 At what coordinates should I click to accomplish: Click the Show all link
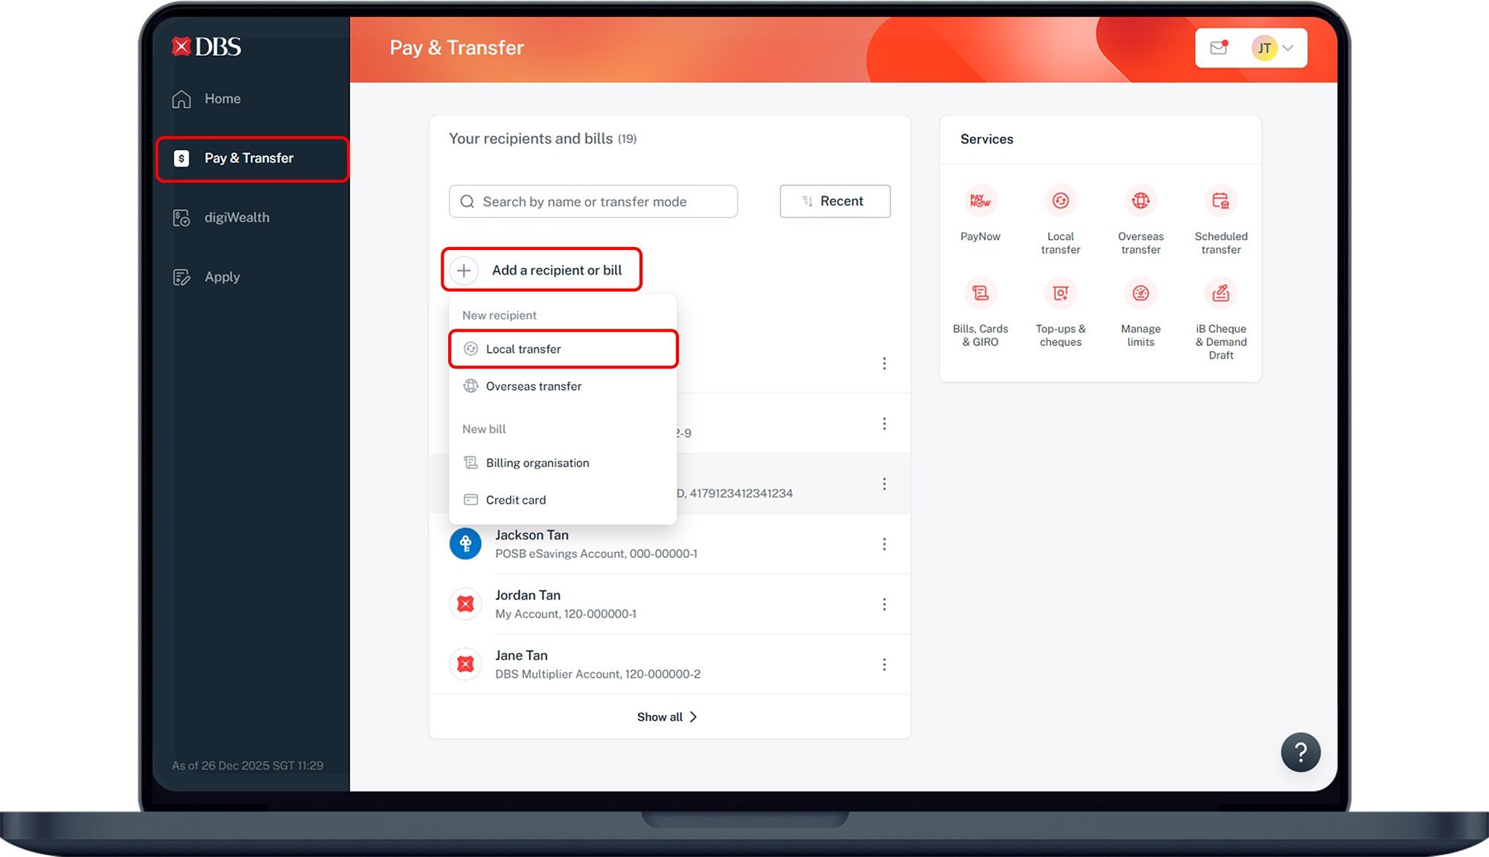pyautogui.click(x=667, y=717)
